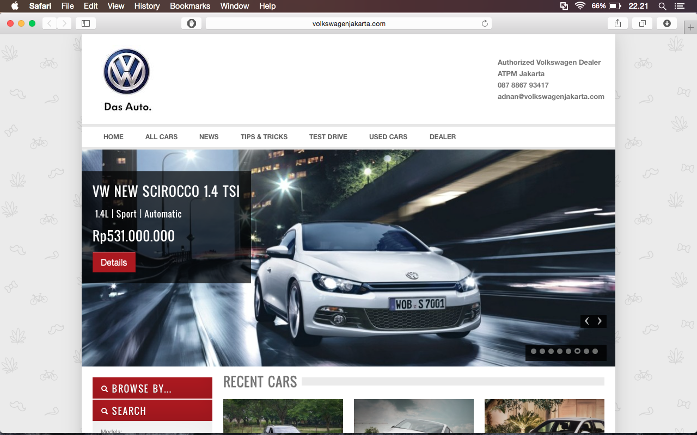Viewport: 697px width, 435px height.
Task: Select the first slider pagination dot
Action: pyautogui.click(x=534, y=351)
